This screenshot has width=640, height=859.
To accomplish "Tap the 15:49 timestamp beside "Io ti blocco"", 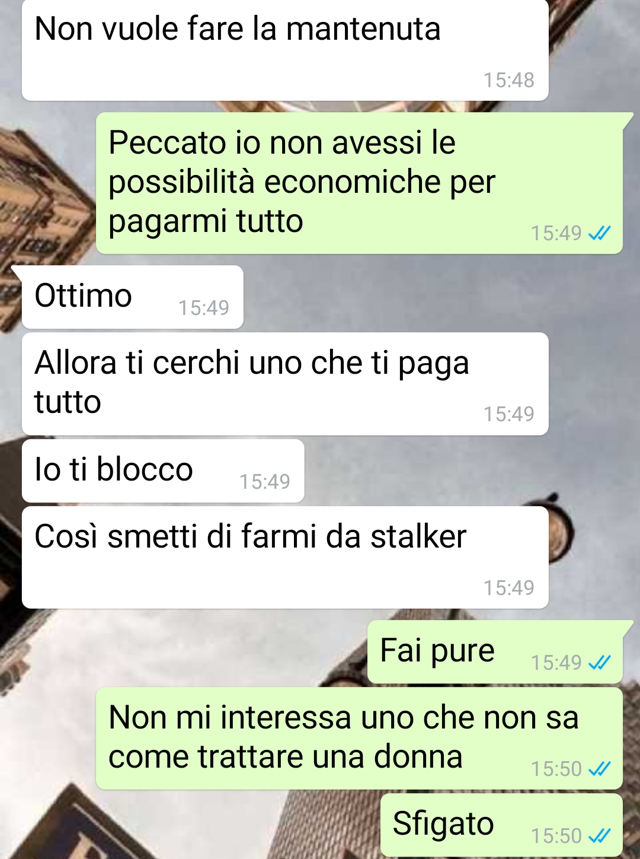I will pyautogui.click(x=264, y=482).
